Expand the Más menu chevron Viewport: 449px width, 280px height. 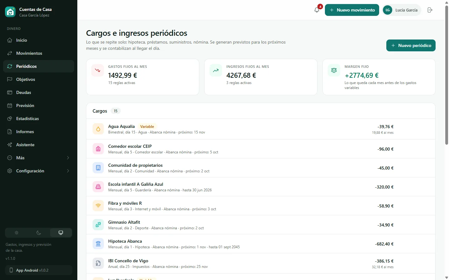coord(68,158)
